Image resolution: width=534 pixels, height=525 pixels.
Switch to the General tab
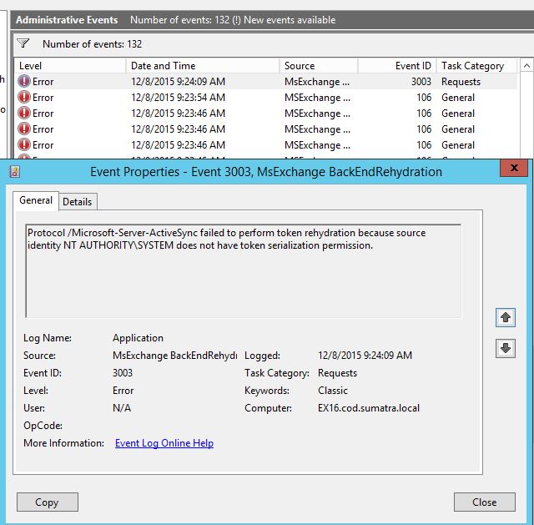click(x=36, y=200)
